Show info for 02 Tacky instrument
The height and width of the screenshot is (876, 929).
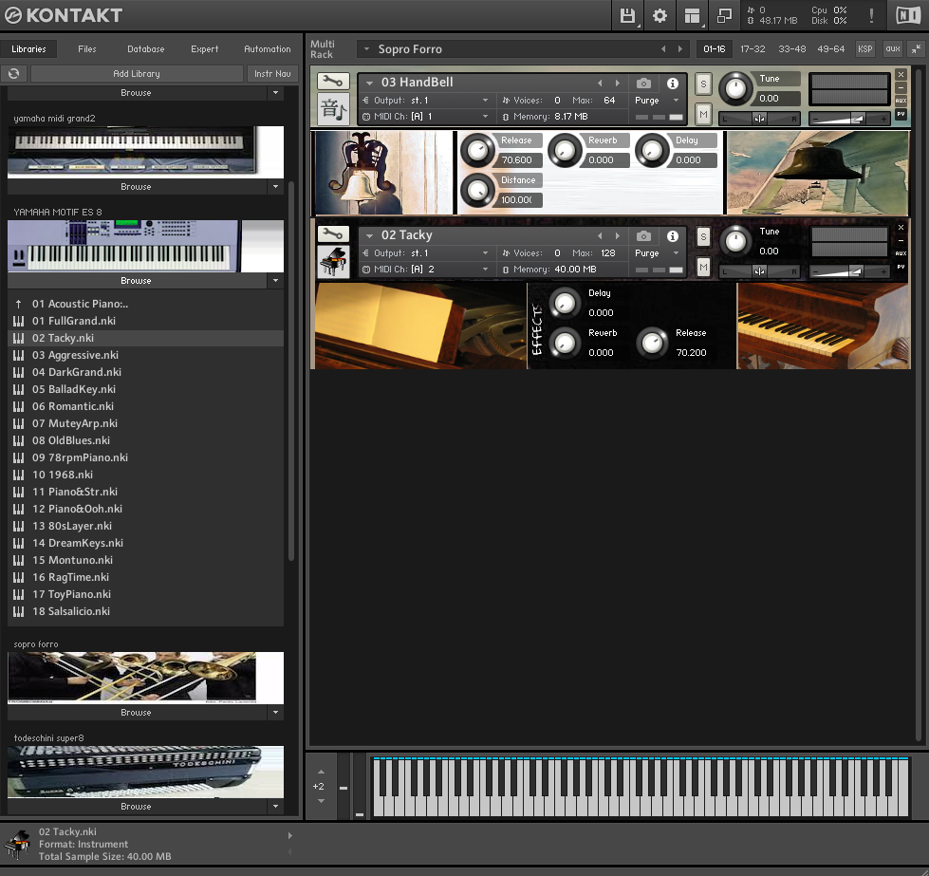673,236
